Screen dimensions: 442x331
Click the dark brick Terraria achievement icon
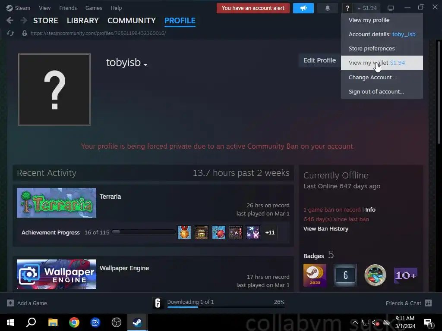point(236,232)
